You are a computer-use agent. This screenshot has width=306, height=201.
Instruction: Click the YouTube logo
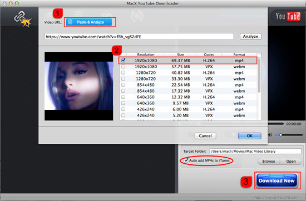tap(288, 17)
